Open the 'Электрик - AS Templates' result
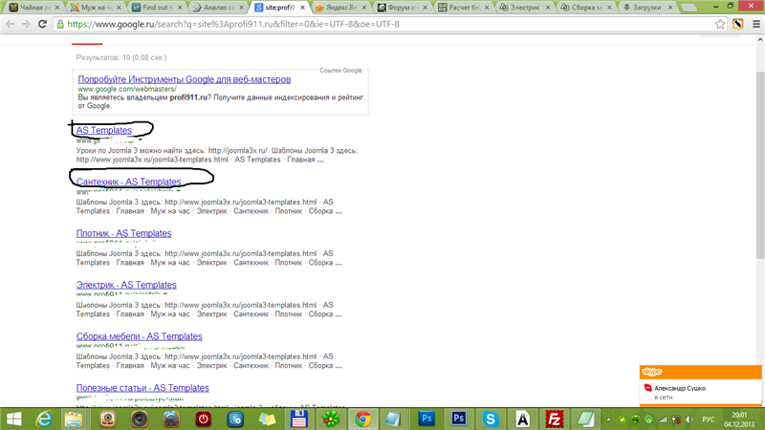765x430 pixels. (x=126, y=285)
